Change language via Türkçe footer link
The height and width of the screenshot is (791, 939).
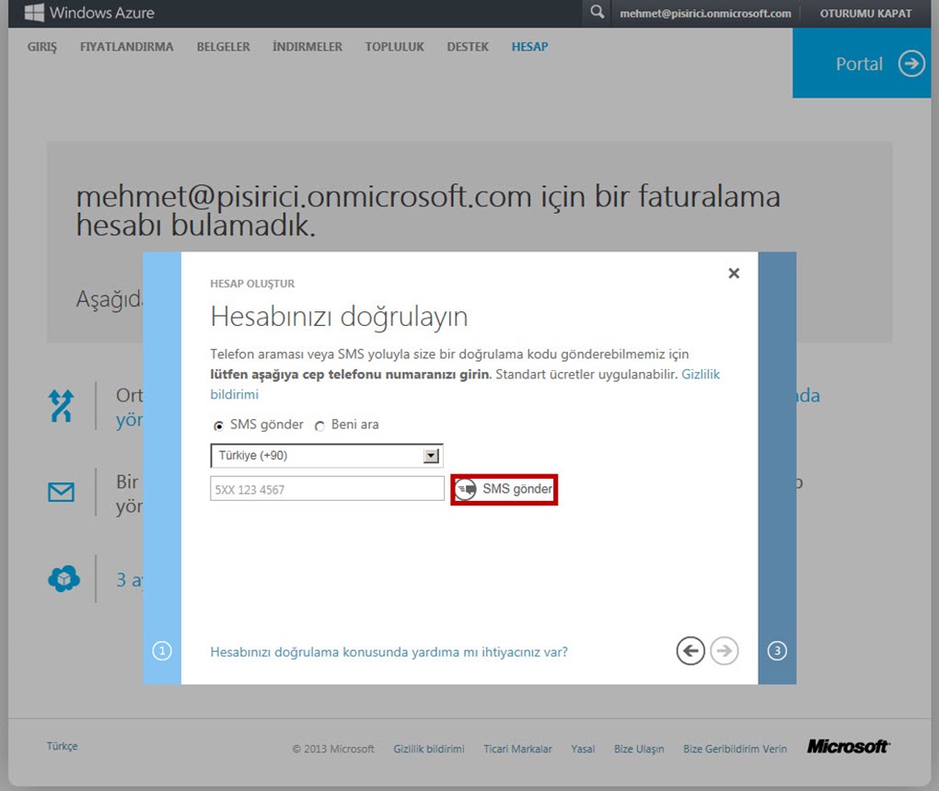pyautogui.click(x=63, y=746)
